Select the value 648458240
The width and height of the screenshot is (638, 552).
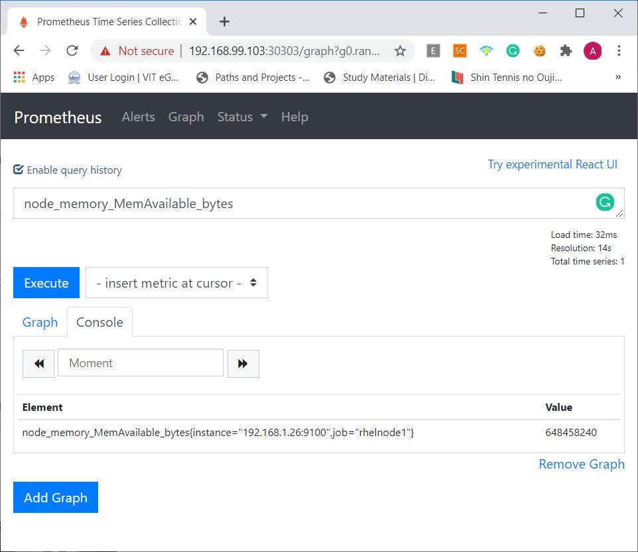[x=571, y=433]
